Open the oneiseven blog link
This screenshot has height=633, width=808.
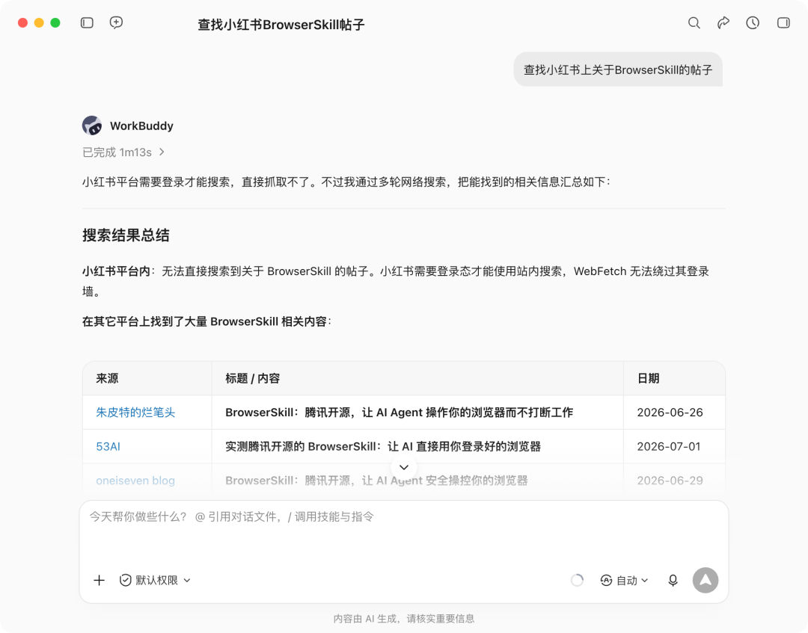[x=135, y=481]
